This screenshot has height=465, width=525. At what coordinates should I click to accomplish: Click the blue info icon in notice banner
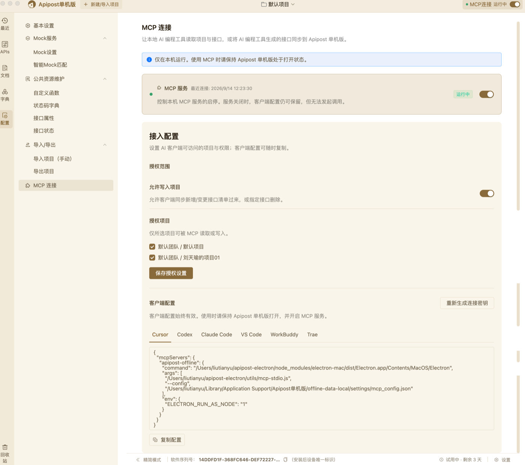click(x=149, y=60)
